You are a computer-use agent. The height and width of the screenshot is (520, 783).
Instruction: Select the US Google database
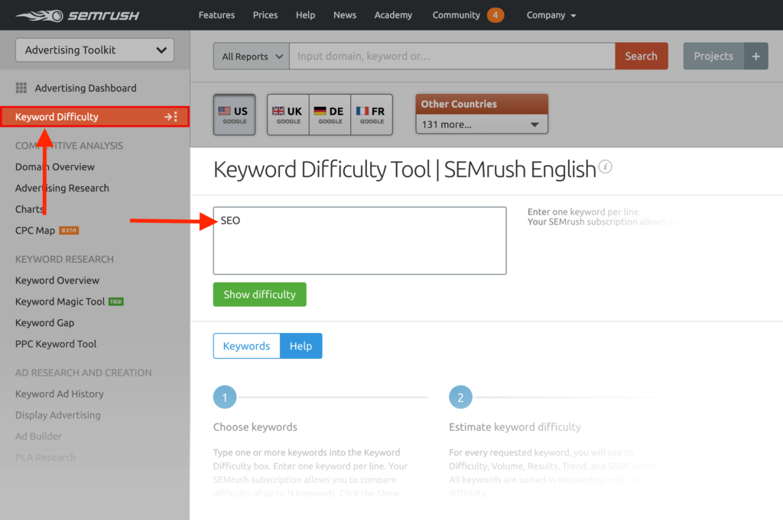point(234,114)
